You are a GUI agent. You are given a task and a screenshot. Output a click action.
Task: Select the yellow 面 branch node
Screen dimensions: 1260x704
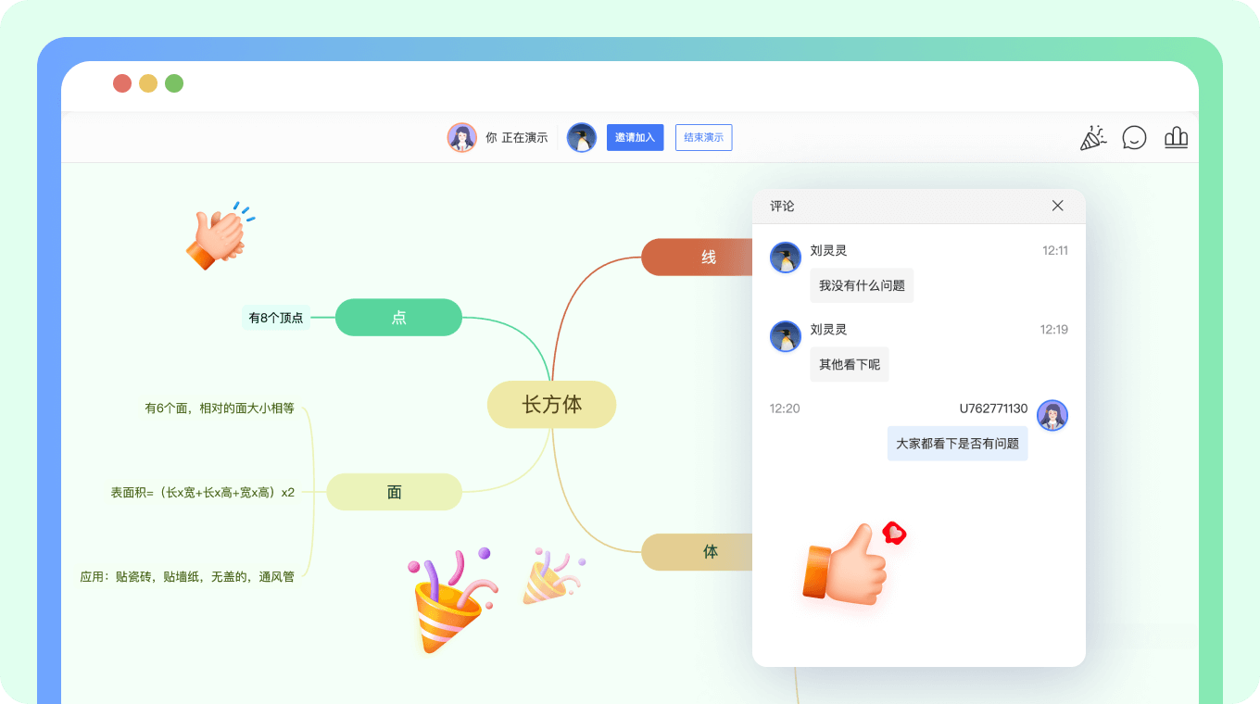394,492
